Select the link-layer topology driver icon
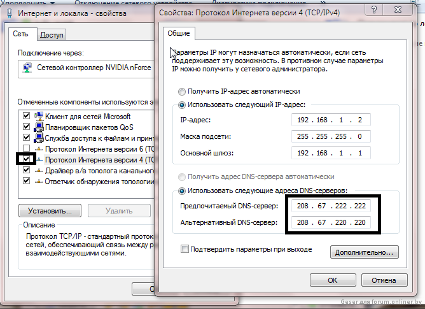The width and height of the screenshot is (425, 309). coord(39,171)
